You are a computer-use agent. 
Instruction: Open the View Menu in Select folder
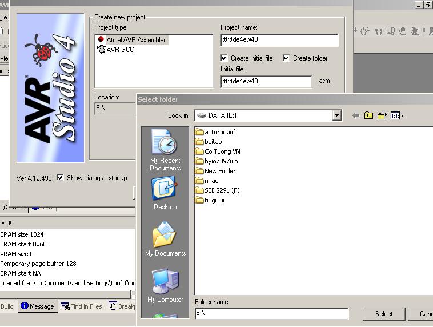(397, 115)
